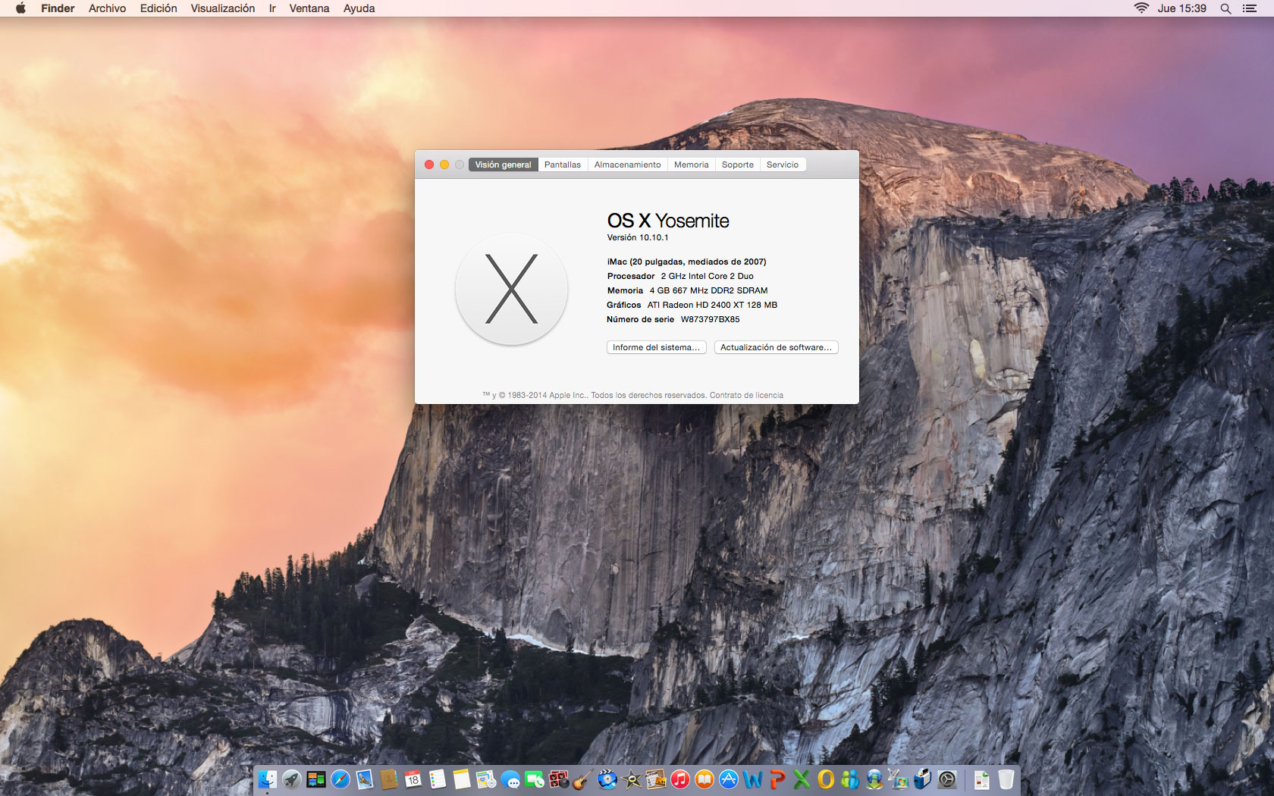The width and height of the screenshot is (1274, 796).
Task: Open the Edición menu
Action: [158, 8]
